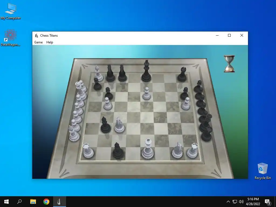Open File Explorer from the taskbar
The height and width of the screenshot is (207, 276).
[x=33, y=202]
